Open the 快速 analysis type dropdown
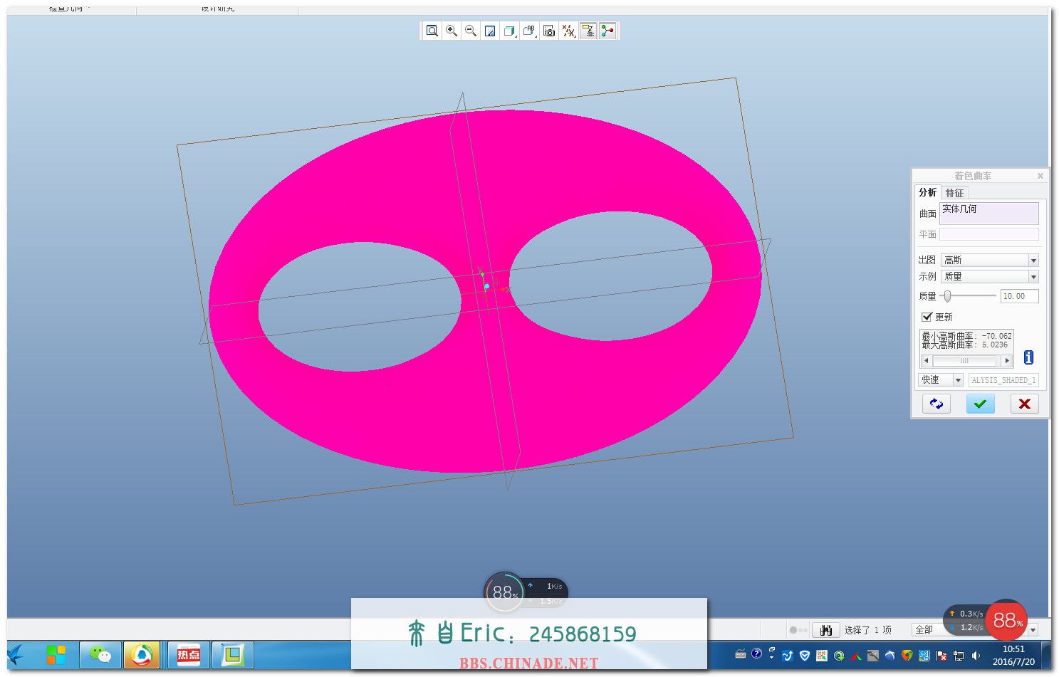Screen dimensions: 1059x677 coord(941,380)
